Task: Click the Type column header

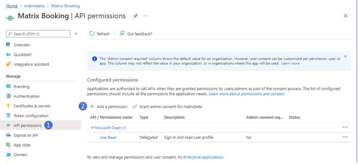Action: (144, 117)
